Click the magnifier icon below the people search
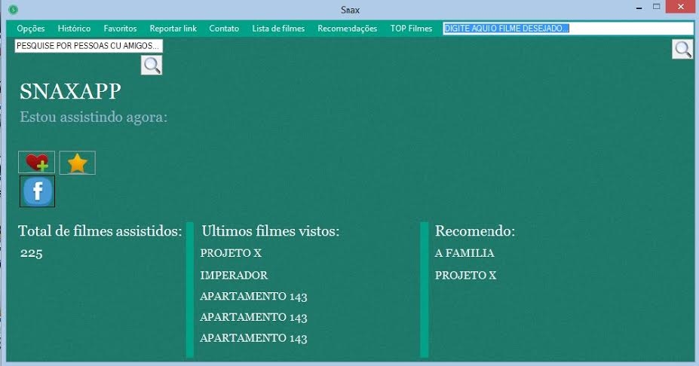 tap(152, 66)
